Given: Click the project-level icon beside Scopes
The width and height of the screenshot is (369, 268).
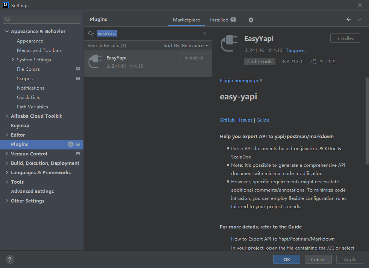Looking at the screenshot, I should click(78, 79).
